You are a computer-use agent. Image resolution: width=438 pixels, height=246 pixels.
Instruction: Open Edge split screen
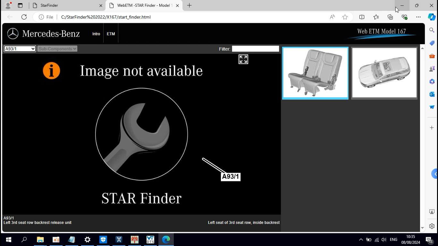[362, 17]
